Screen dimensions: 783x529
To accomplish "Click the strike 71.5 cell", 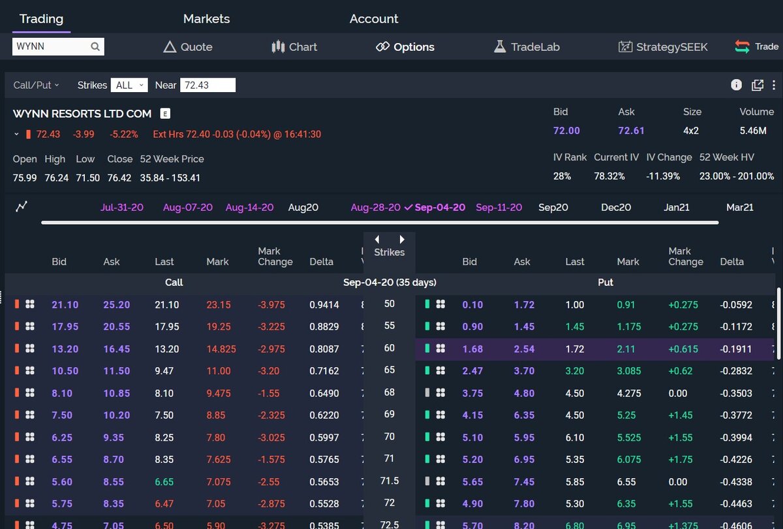I will tap(390, 481).
